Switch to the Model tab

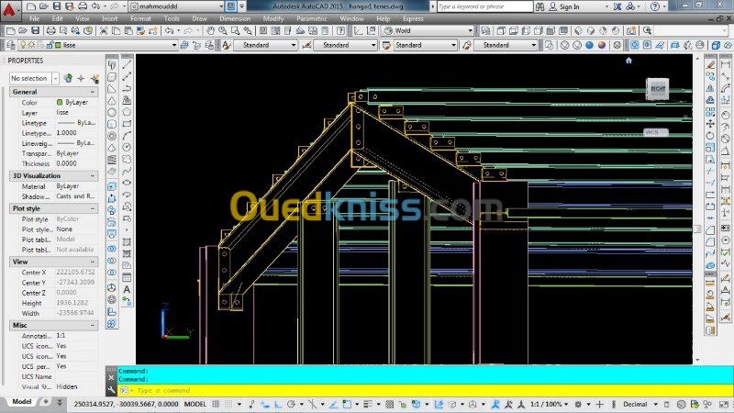tap(21, 402)
